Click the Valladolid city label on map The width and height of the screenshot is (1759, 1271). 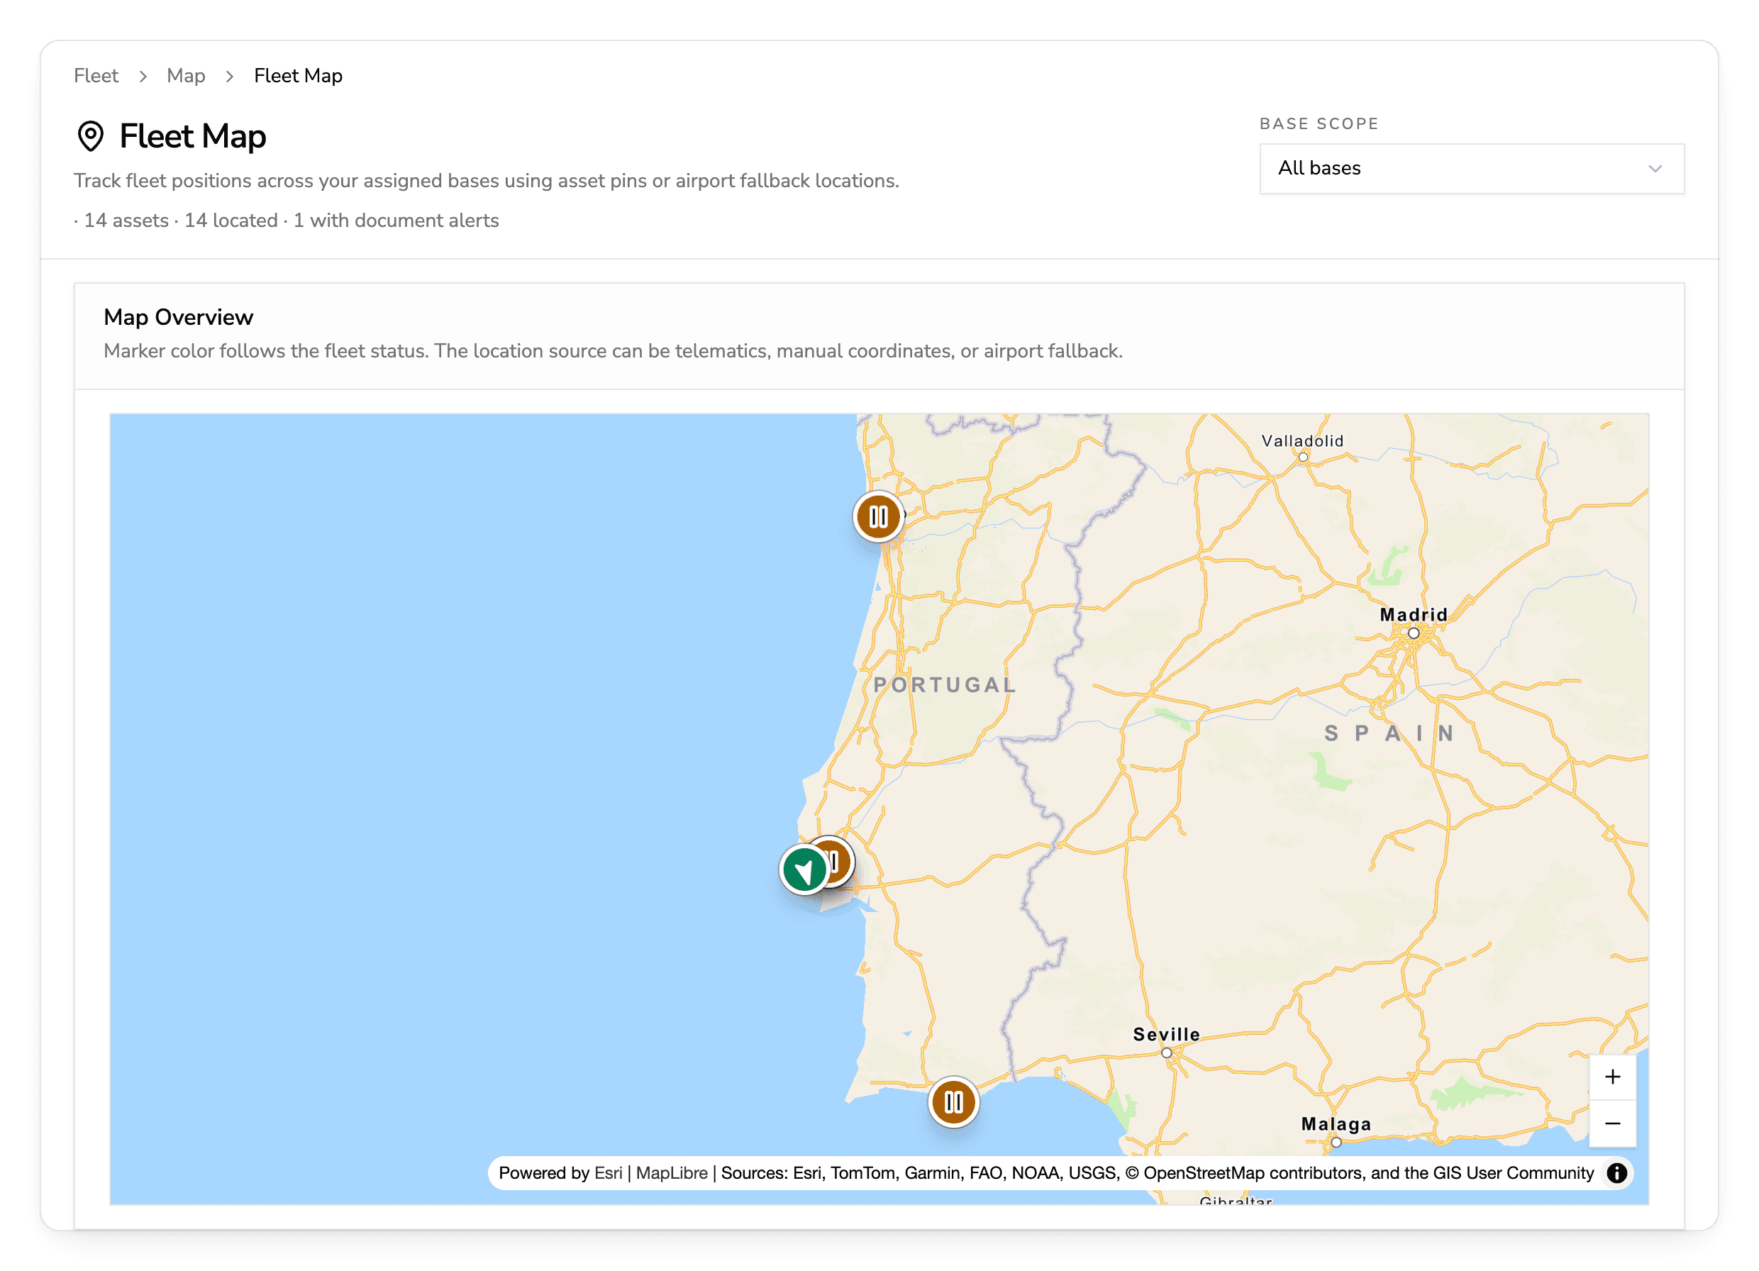(1302, 440)
